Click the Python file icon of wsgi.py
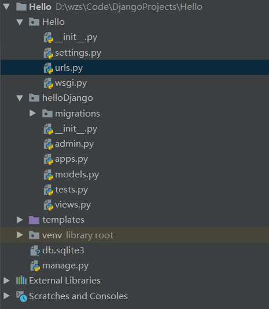The image size is (269, 309). pos(49,83)
